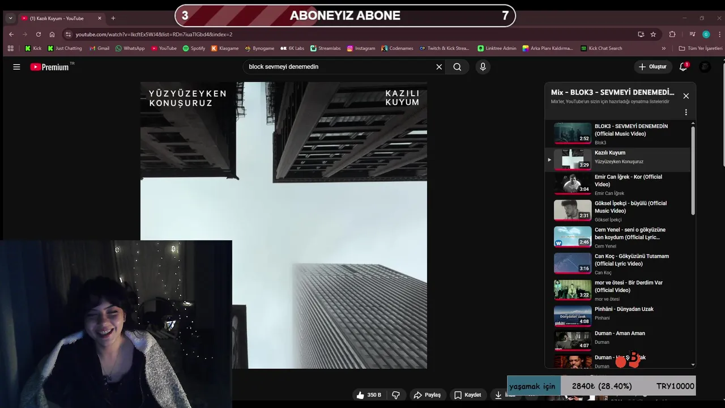
Task: Open the YouTube guide hamburger menu
Action: pyautogui.click(x=16, y=67)
